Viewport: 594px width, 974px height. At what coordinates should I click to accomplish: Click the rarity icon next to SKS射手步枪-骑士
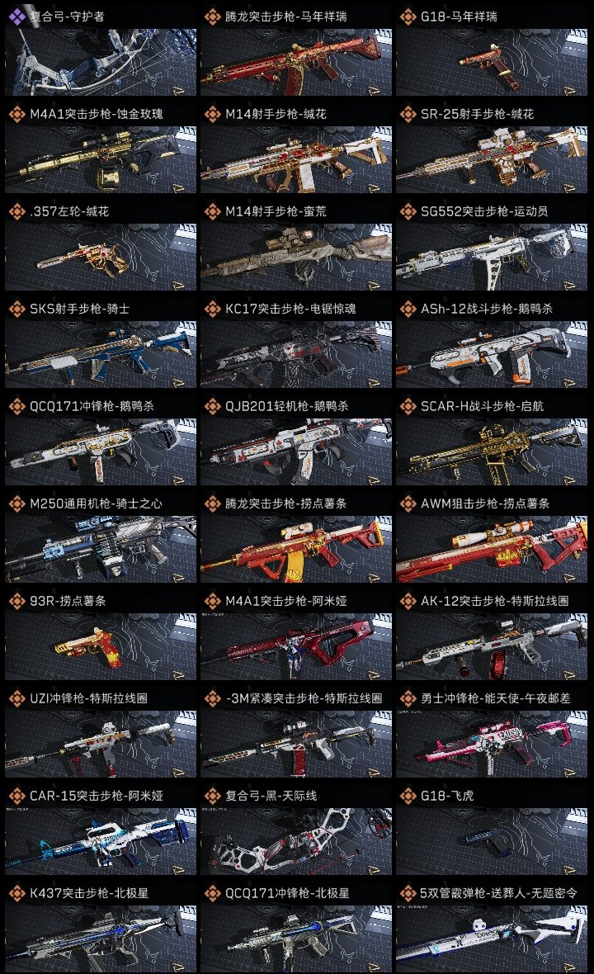click(x=16, y=309)
